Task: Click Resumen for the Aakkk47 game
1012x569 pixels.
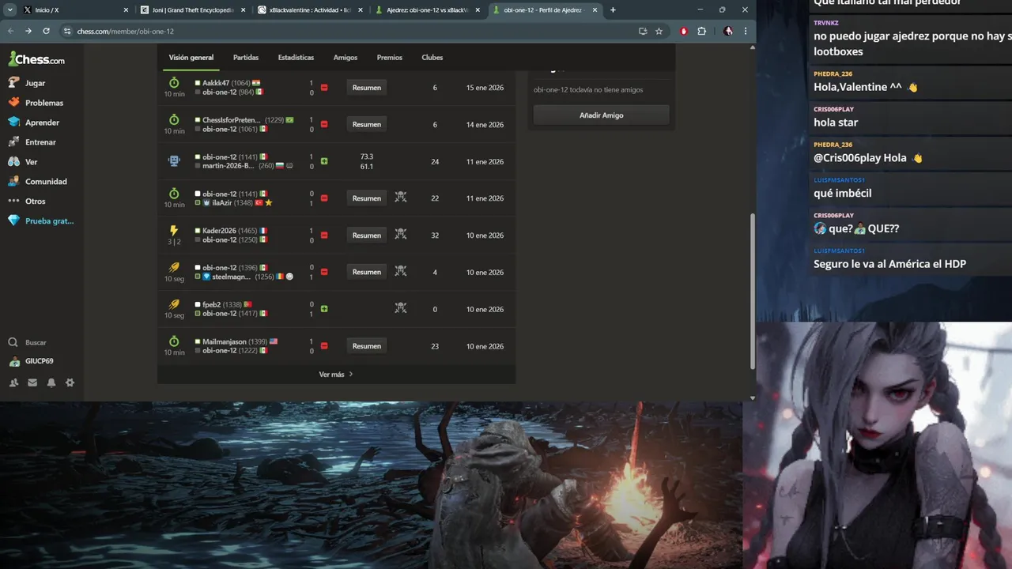Action: (x=367, y=88)
